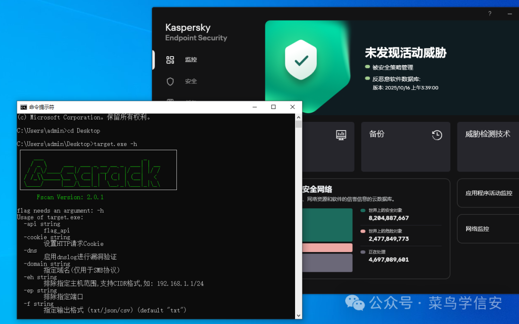Click the restore clock icon on the 备份 card
The width and height of the screenshot is (519, 324).
coord(437,135)
